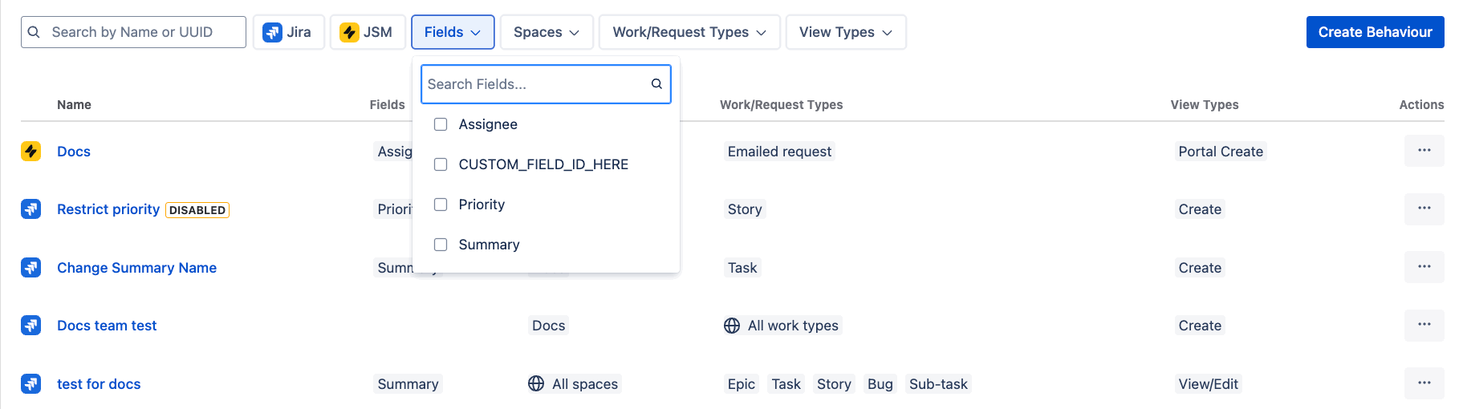Open the Restrict priority behaviour link
The height and width of the screenshot is (409, 1463).
108,209
